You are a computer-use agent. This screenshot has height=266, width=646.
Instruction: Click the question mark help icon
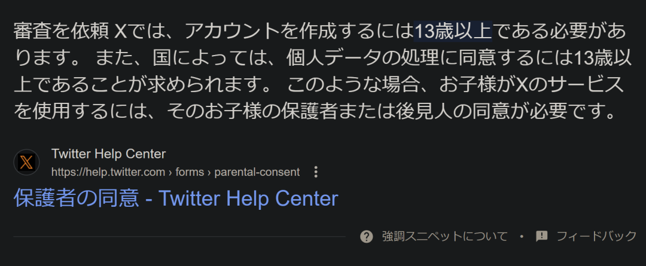pos(366,236)
